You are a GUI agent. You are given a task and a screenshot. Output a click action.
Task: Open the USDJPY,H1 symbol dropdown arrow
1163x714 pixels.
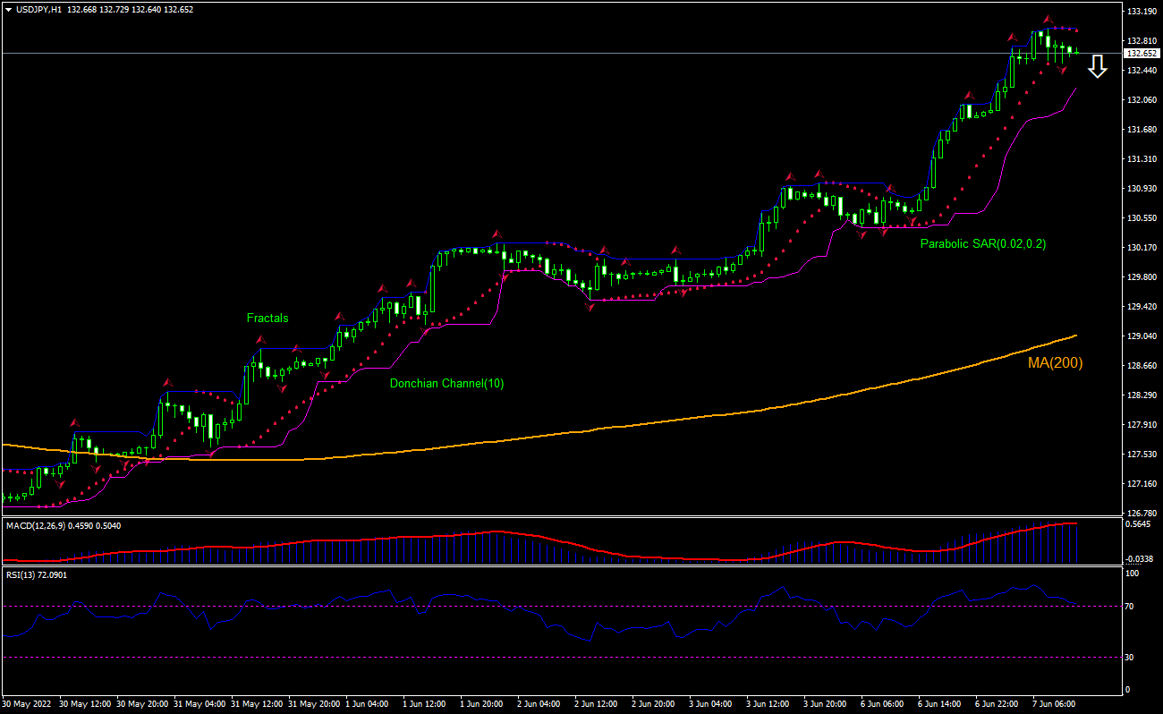(x=9, y=10)
